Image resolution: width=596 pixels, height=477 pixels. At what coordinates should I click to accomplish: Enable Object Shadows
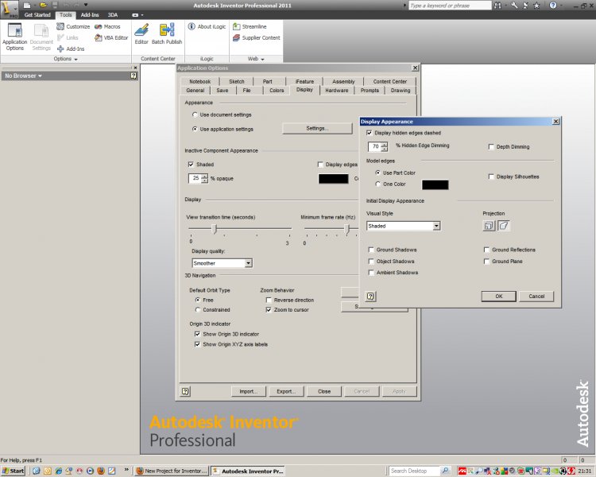[x=371, y=262]
